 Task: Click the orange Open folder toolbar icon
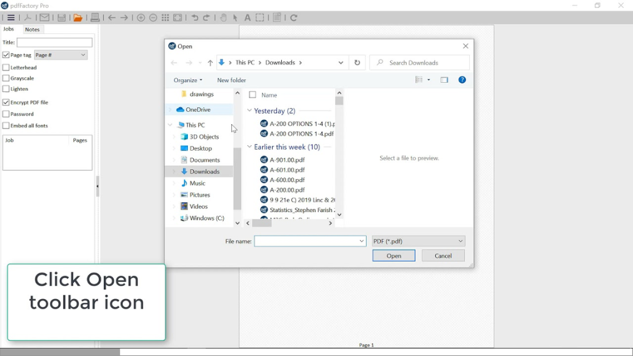click(78, 18)
